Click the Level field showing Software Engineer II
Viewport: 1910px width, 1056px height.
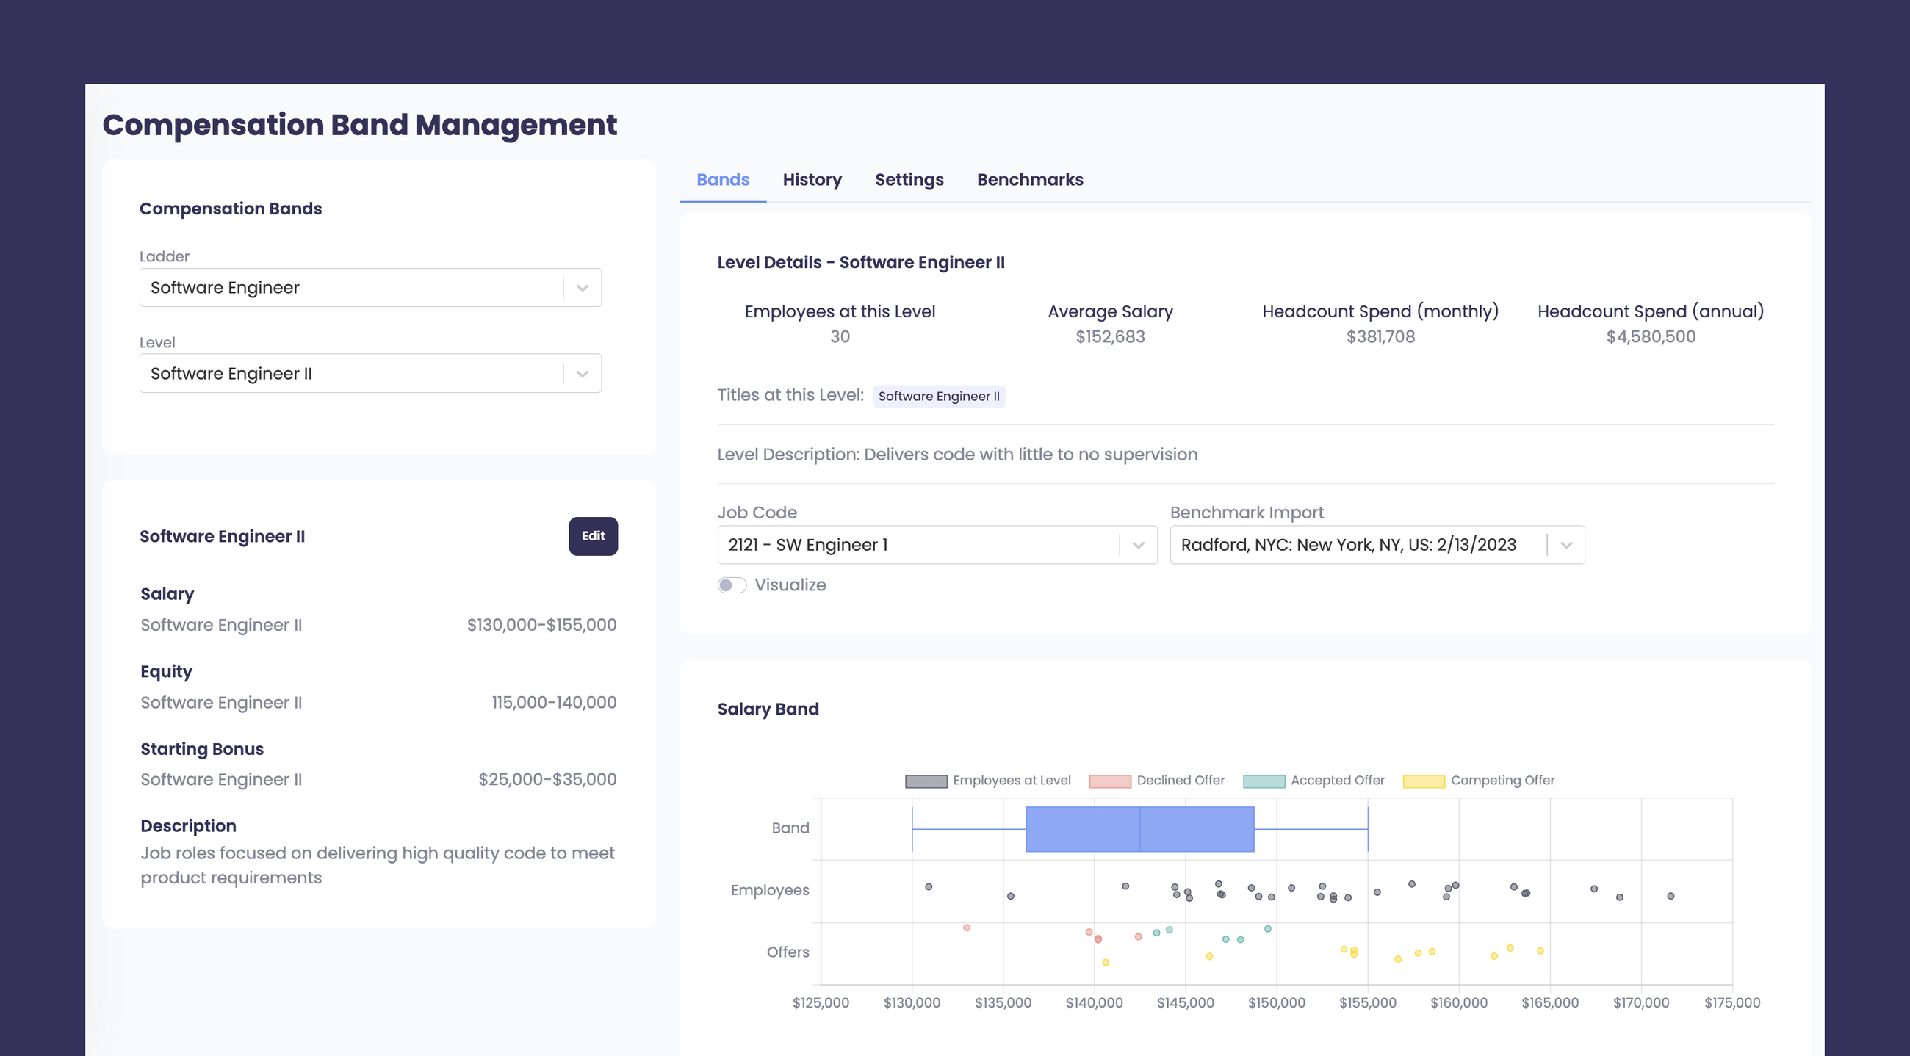pos(348,374)
